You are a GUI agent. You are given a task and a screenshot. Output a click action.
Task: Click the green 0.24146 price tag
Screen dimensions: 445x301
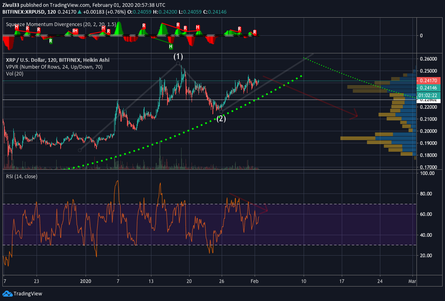pyautogui.click(x=428, y=88)
